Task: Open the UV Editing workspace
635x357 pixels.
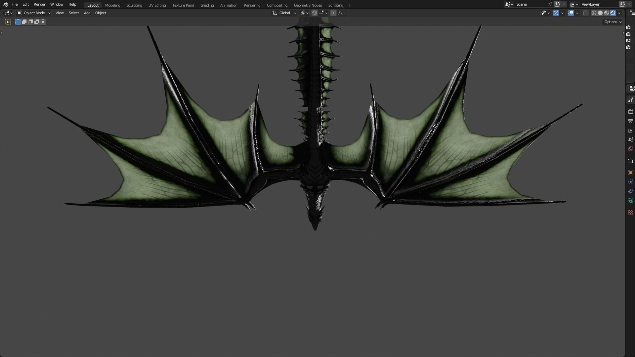Action: coord(157,5)
